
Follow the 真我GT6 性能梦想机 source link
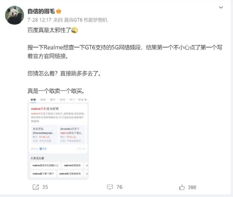(86, 20)
